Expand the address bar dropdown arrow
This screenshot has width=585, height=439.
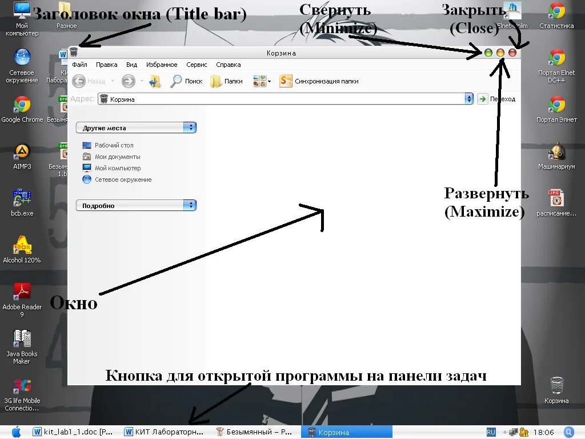pos(469,99)
